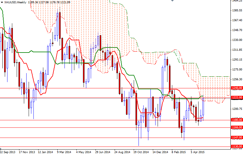243x154 pixels.
Task: Click the 22 Sep 2013 date label
Action: click(x=8, y=152)
